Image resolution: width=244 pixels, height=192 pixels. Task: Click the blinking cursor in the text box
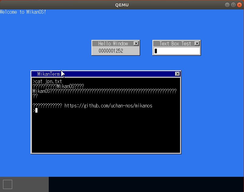tap(157, 51)
